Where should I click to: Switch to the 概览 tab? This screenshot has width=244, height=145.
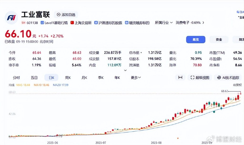(x=196, y=40)
